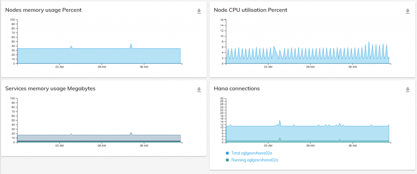Click the Hana connections panel title
Viewport: 417px width, 174px height.
(237, 88)
